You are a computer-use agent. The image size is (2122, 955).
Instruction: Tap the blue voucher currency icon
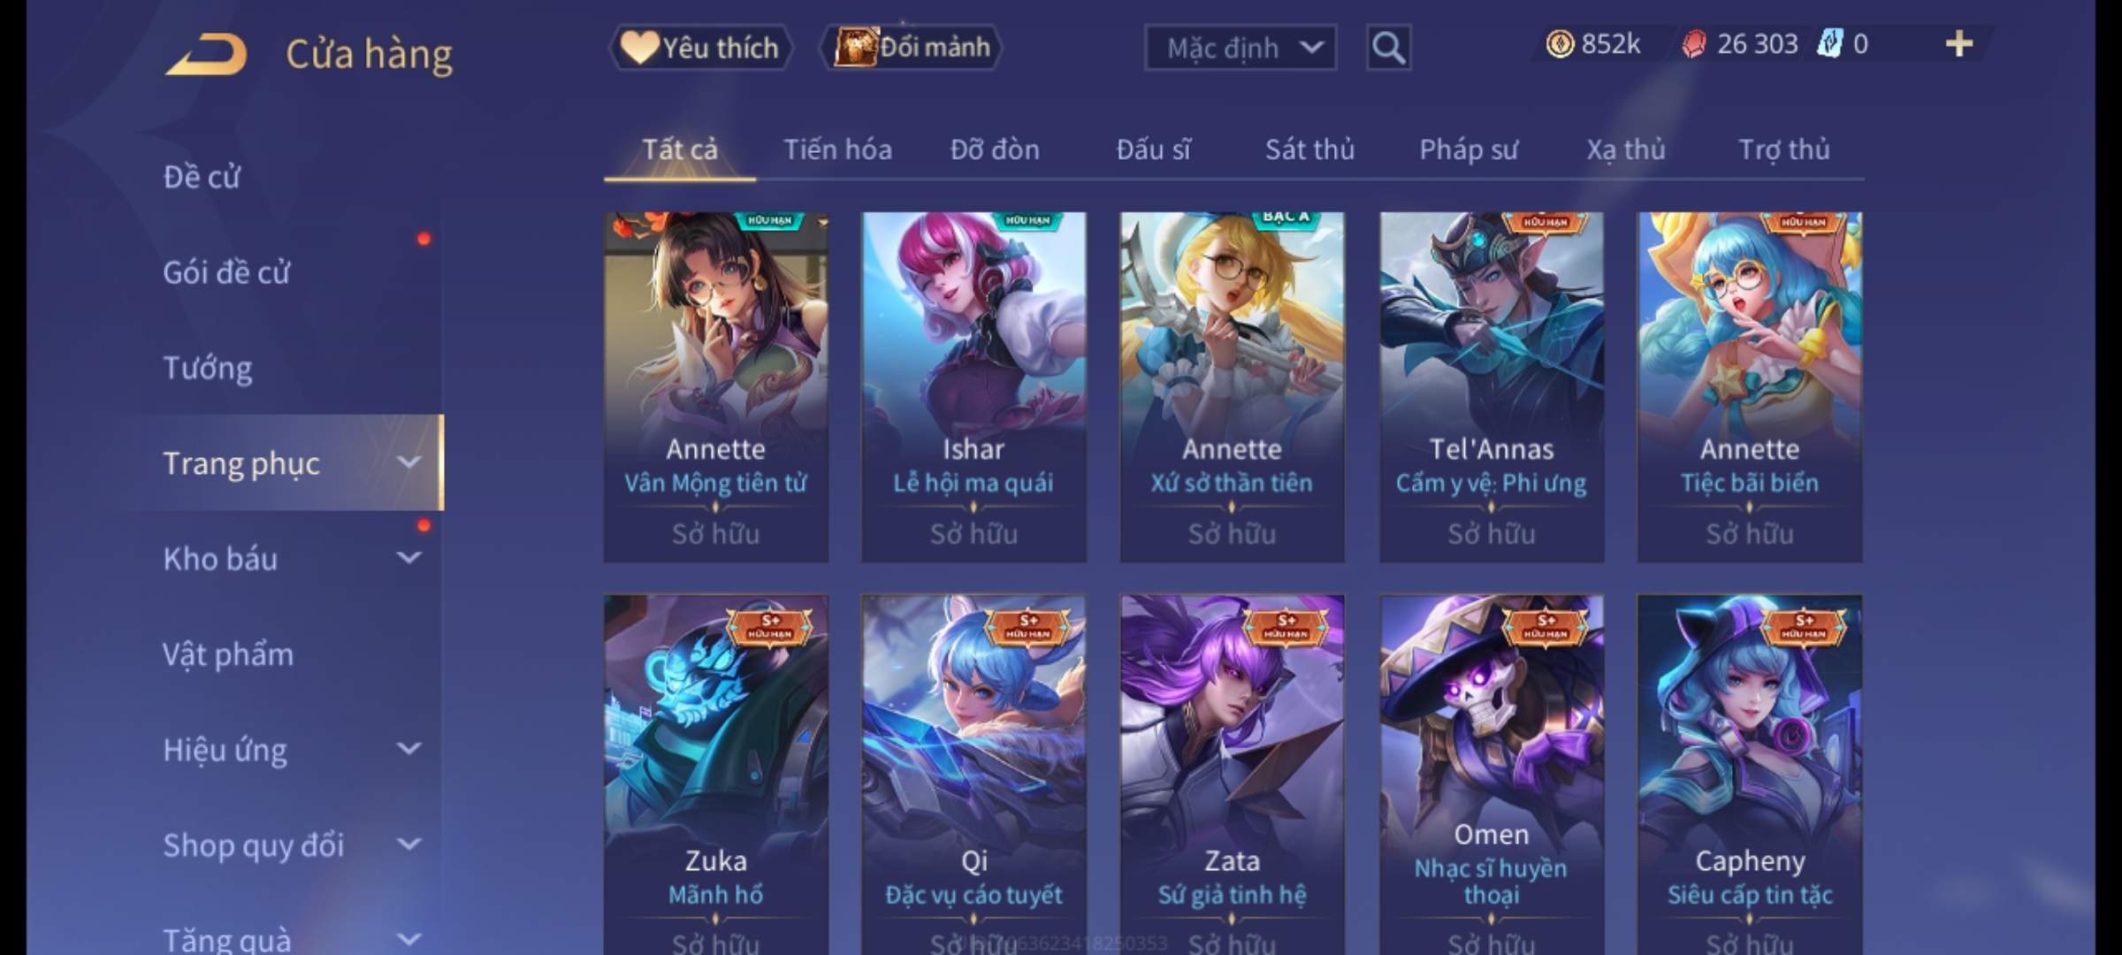click(1828, 43)
